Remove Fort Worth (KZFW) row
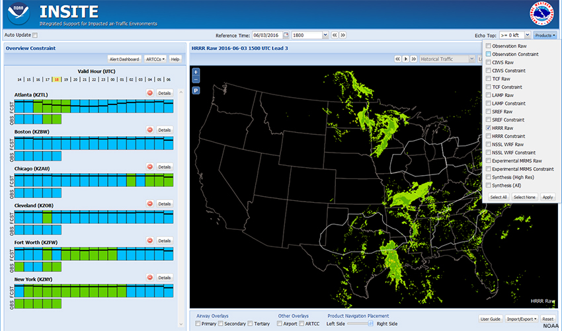Viewport: 562px width, 331px height. tap(150, 240)
